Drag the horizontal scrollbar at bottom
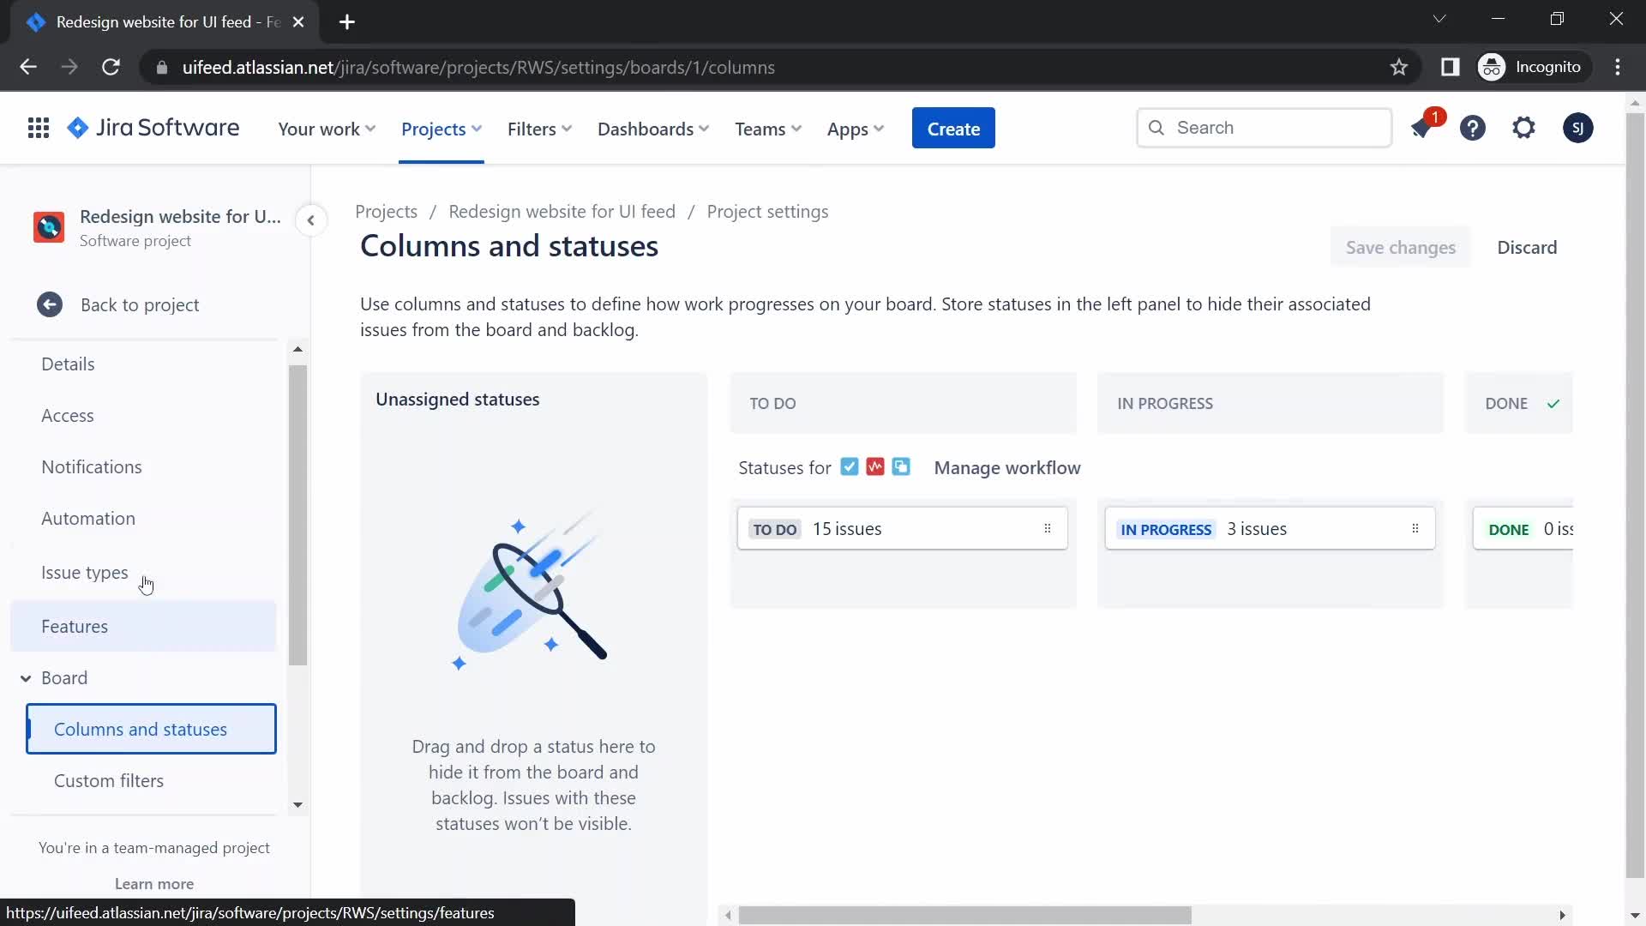 click(x=966, y=915)
